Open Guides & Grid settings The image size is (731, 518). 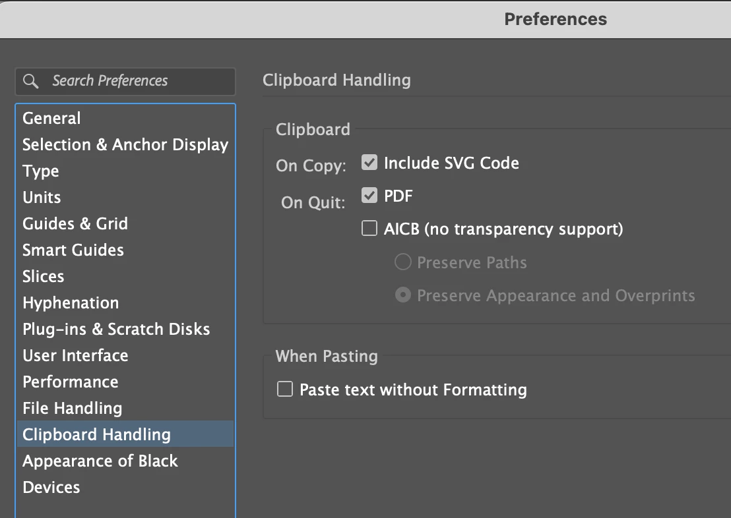(75, 224)
